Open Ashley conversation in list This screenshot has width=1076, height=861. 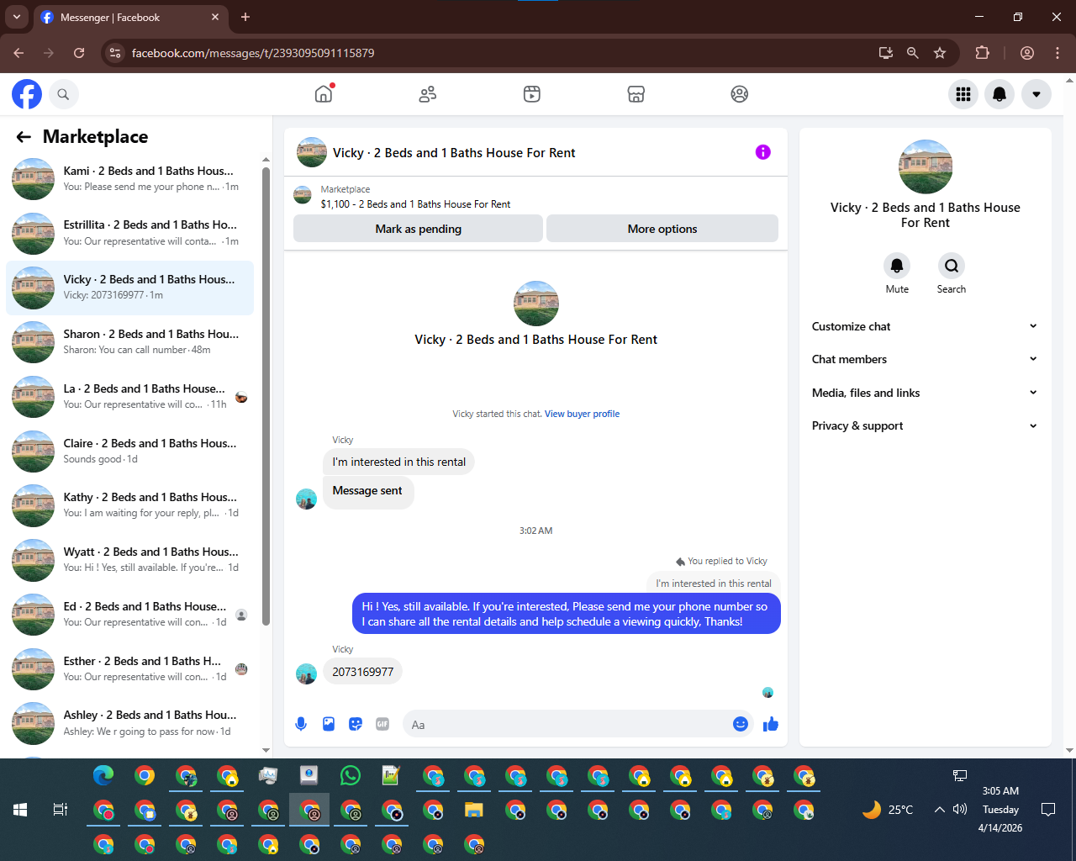tap(130, 723)
